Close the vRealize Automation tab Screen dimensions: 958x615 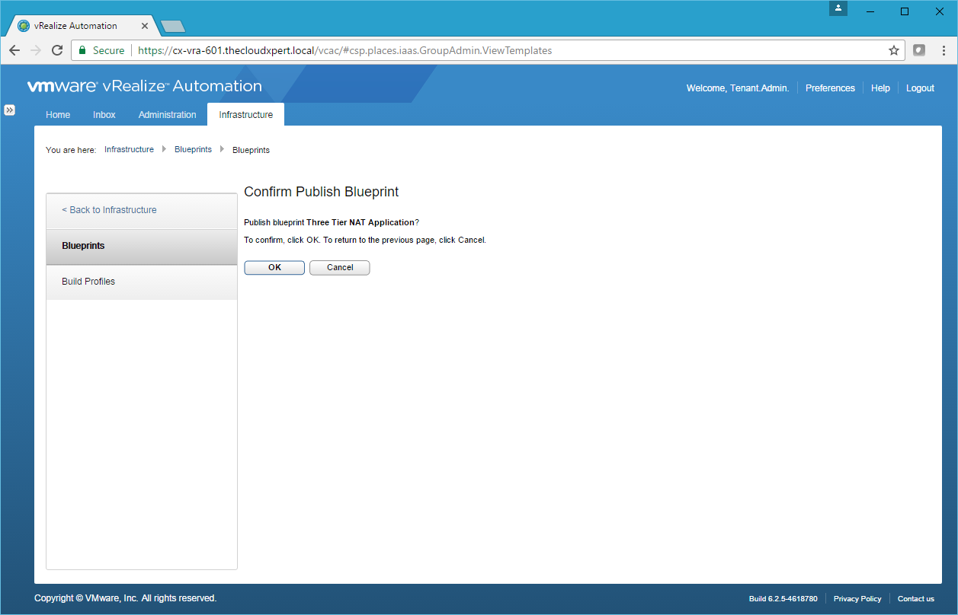coord(145,26)
